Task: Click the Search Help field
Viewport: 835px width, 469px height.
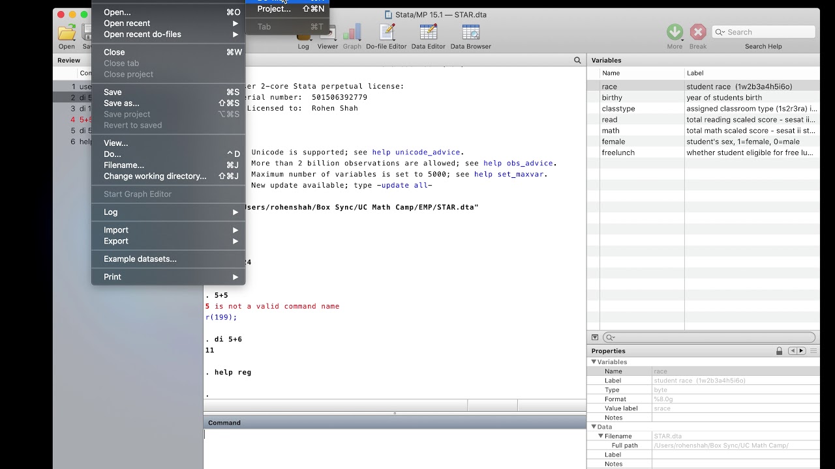Action: [x=764, y=32]
